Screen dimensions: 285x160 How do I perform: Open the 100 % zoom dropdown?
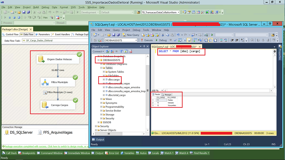click(x=162, y=91)
